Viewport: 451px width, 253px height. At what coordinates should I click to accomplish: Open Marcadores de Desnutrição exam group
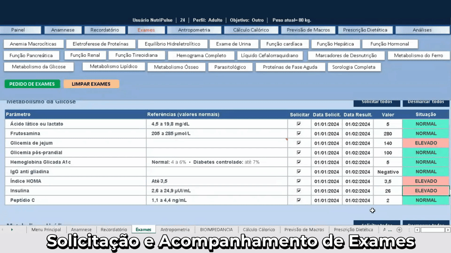pyautogui.click(x=346, y=55)
